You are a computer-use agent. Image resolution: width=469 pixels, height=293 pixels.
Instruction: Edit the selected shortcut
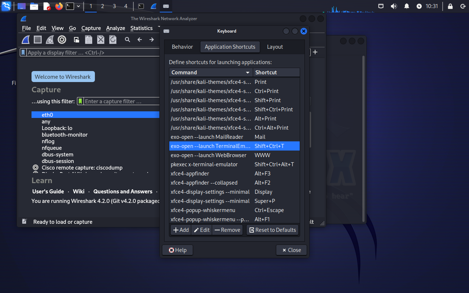point(202,230)
